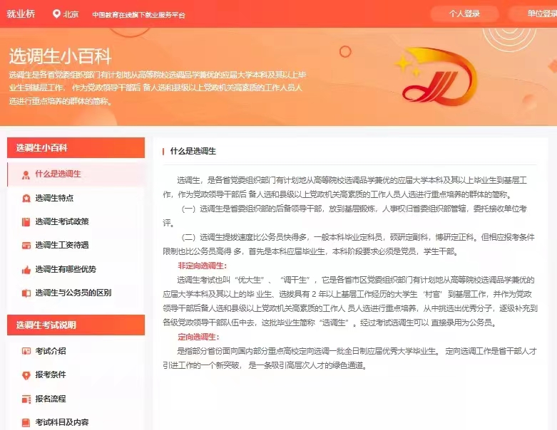Image resolution: width=557 pixels, height=430 pixels.
Task: Click the card icon beside 考试介绍
Action: pos(26,351)
